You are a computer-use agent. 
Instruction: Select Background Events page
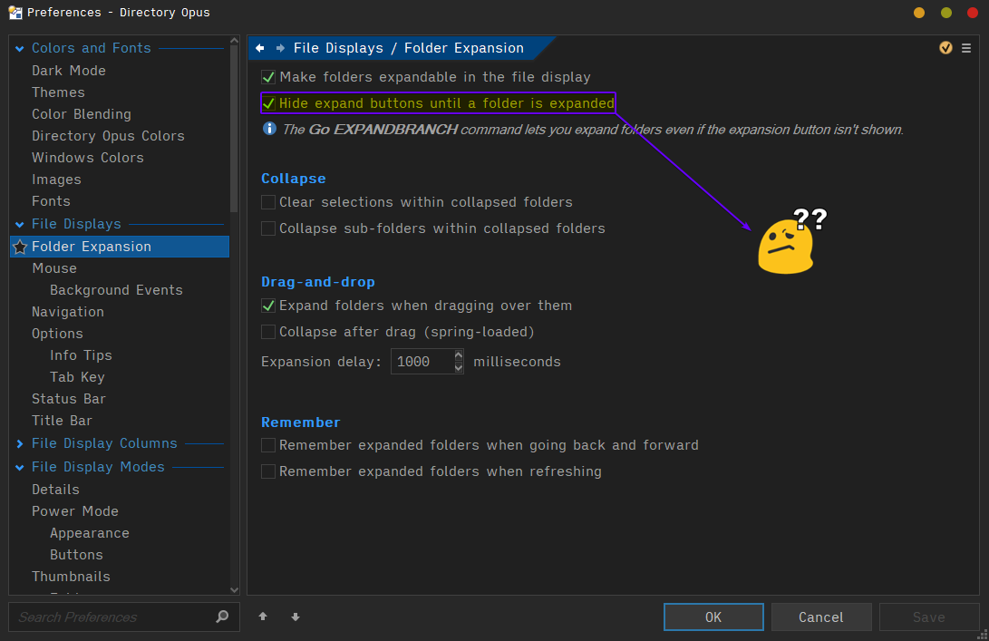pos(116,290)
